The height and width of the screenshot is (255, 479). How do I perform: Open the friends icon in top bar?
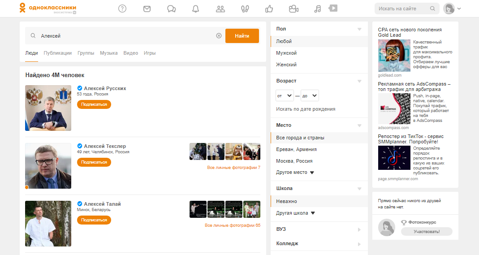click(x=220, y=9)
